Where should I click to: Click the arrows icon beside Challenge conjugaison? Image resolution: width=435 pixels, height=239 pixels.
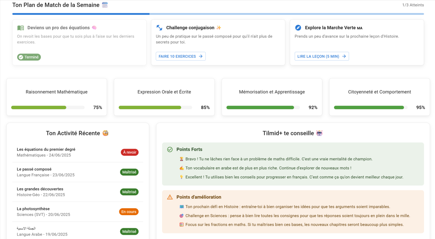(x=159, y=28)
